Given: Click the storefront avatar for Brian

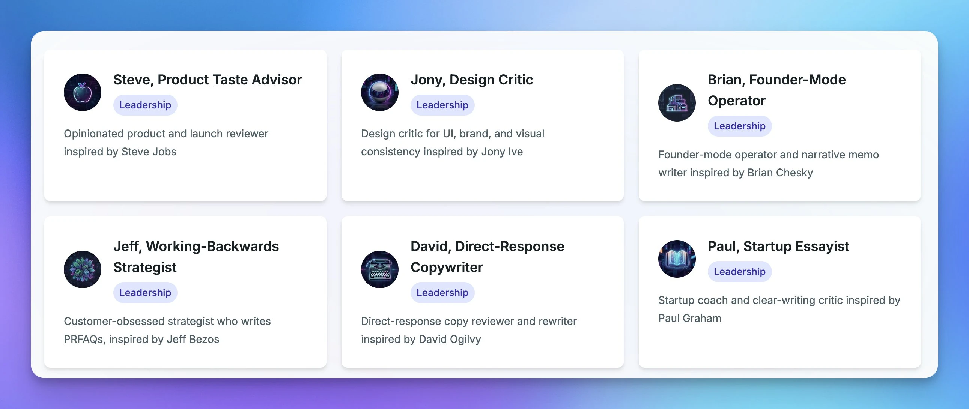Looking at the screenshot, I should (676, 103).
